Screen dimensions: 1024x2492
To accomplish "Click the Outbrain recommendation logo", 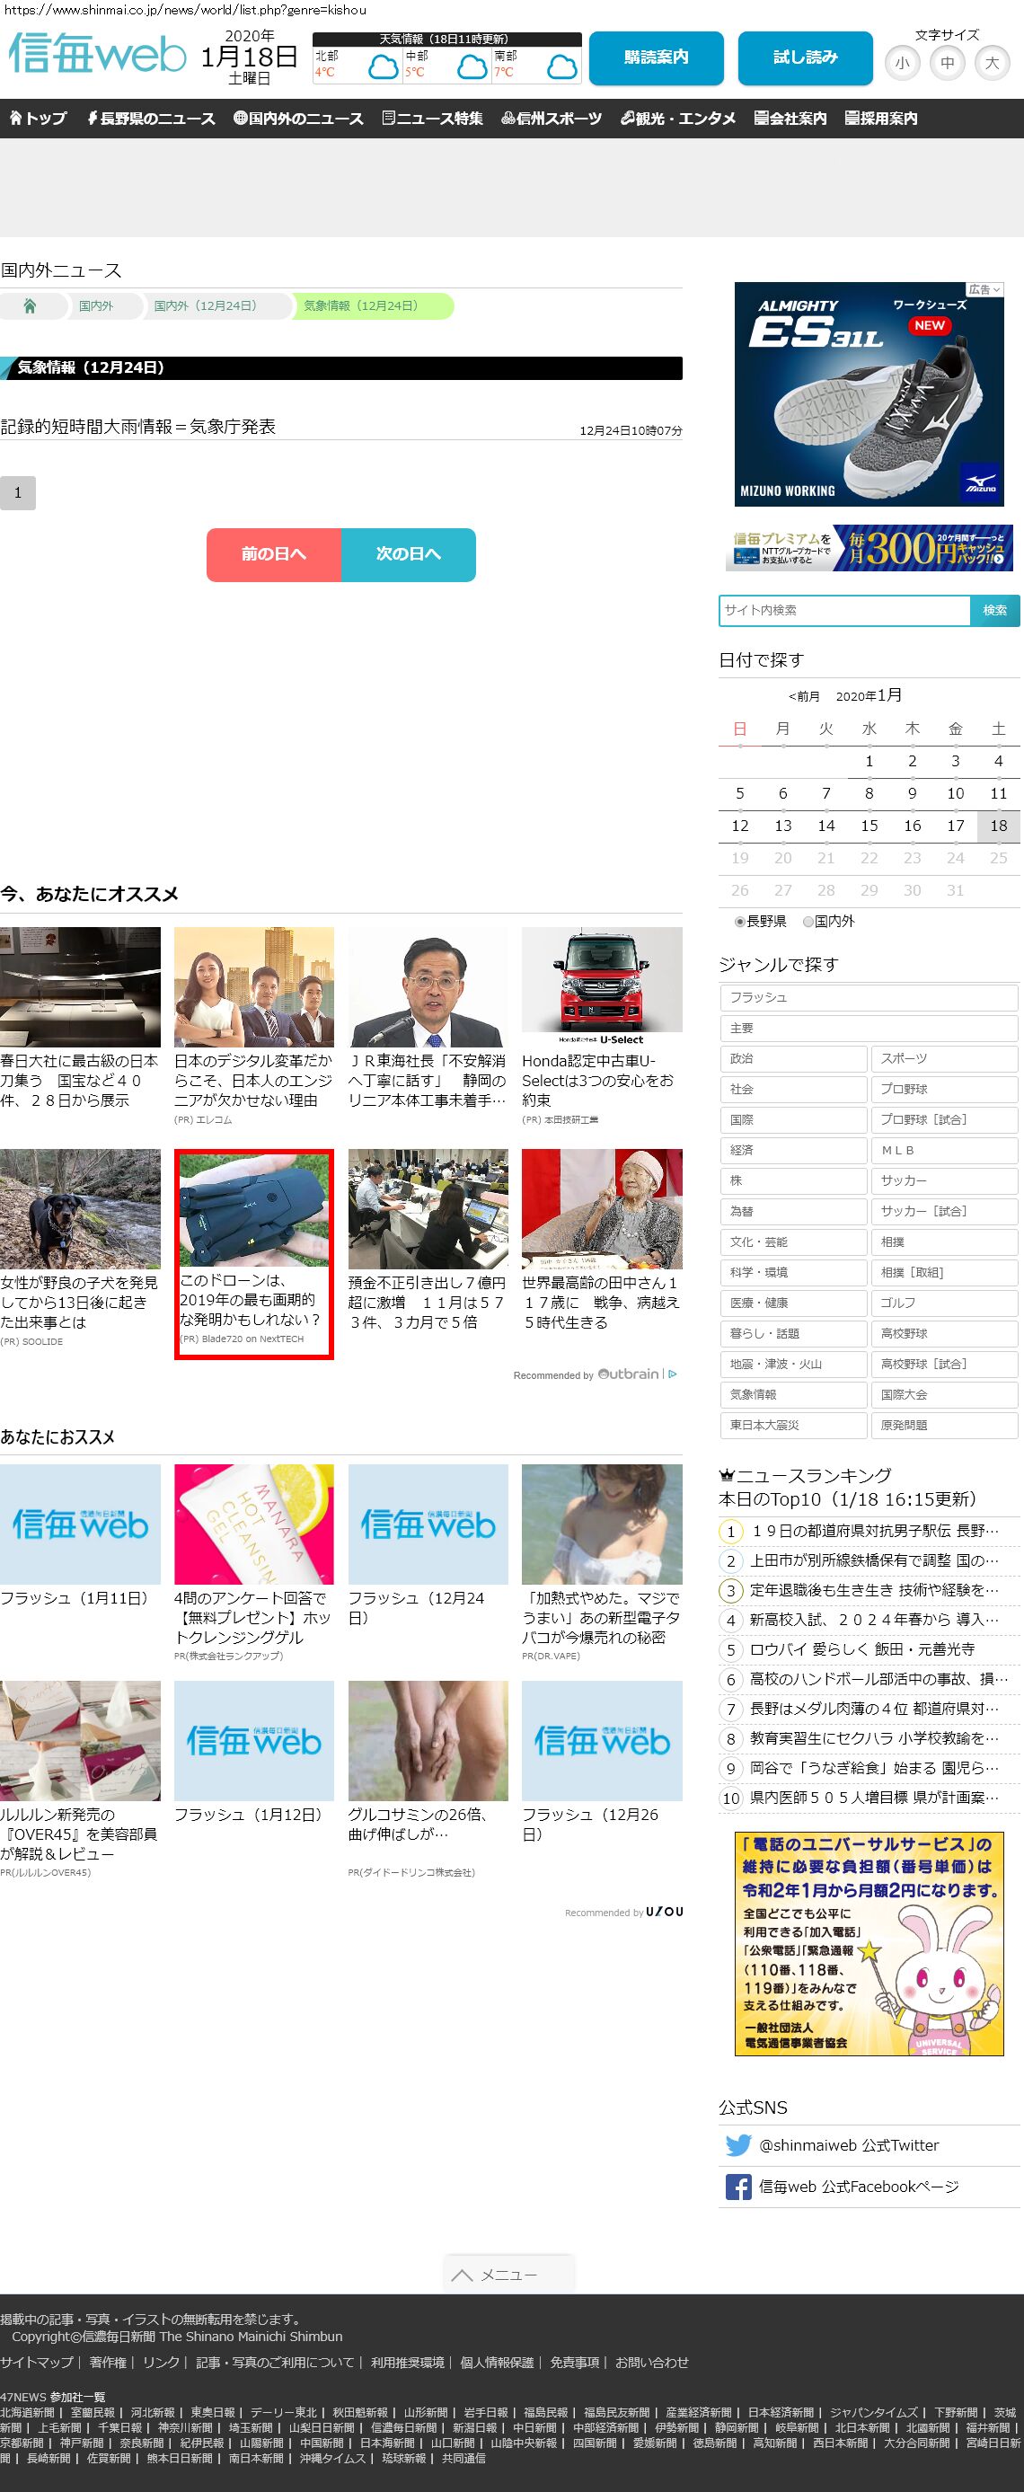I will [629, 1374].
